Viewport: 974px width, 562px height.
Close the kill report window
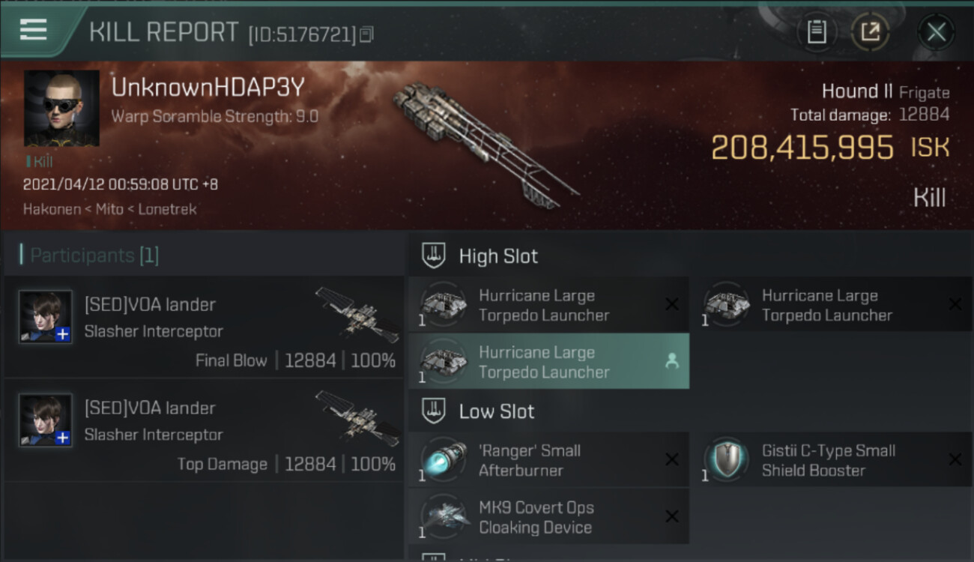tap(936, 32)
